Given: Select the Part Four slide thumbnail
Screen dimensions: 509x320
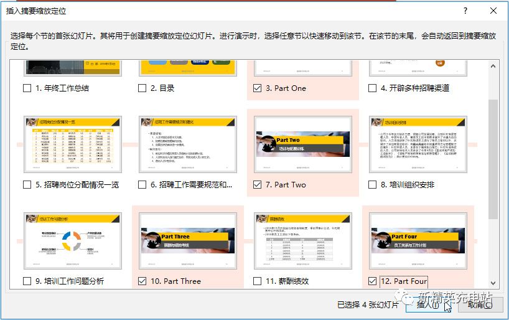Looking at the screenshot, I should click(418, 241).
